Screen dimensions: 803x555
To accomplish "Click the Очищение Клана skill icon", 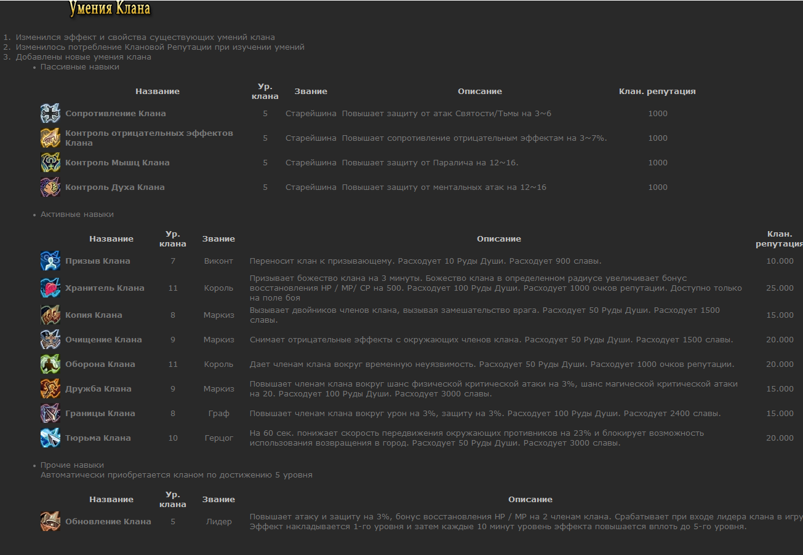I will [50, 339].
